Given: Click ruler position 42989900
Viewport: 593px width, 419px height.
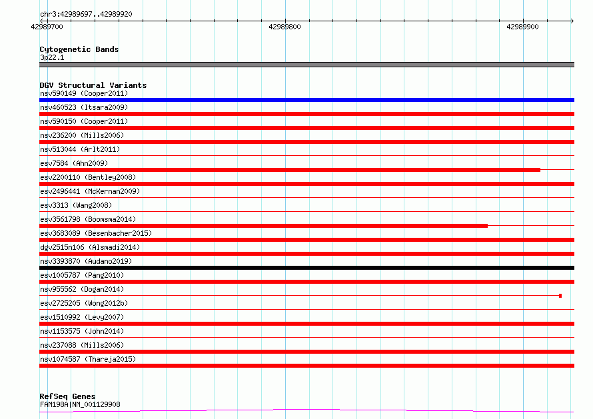Looking at the screenshot, I should 522,27.
